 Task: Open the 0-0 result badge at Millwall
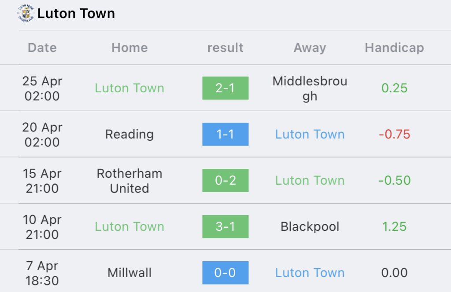point(225,273)
